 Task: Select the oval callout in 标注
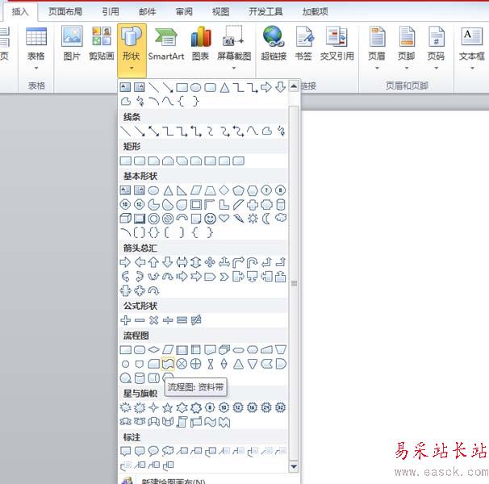(153, 451)
